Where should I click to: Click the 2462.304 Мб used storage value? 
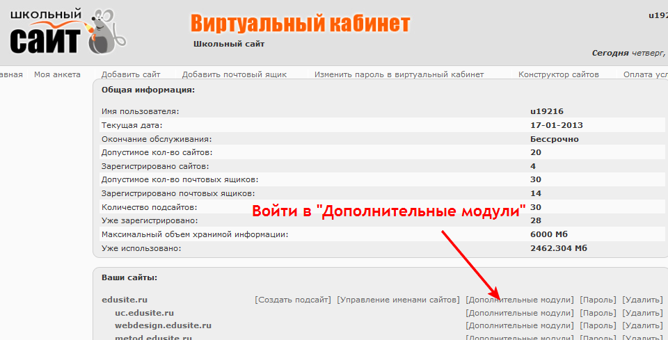pos(559,248)
